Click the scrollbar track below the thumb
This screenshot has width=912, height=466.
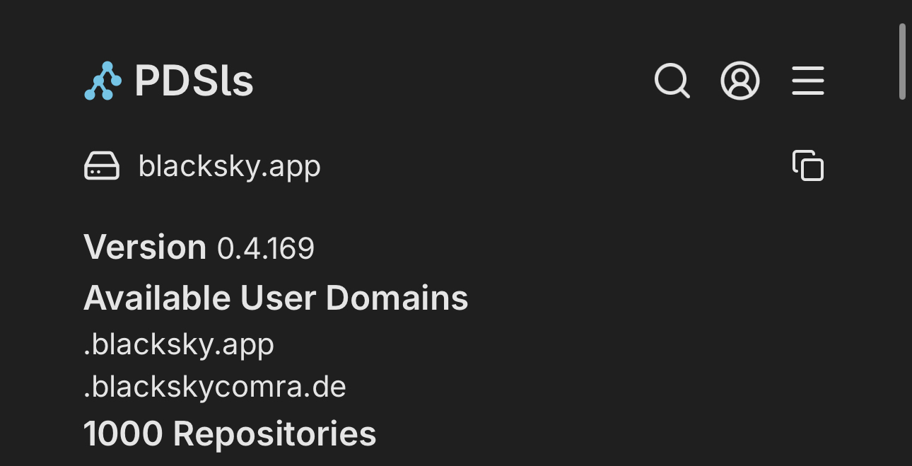[902, 283]
